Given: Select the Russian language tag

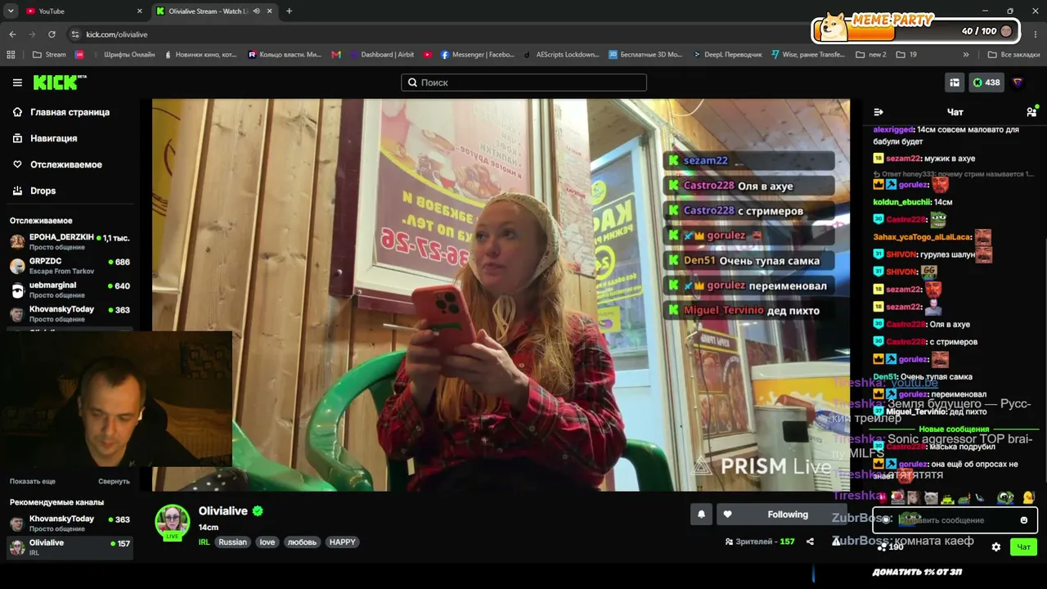Looking at the screenshot, I should click(x=232, y=542).
